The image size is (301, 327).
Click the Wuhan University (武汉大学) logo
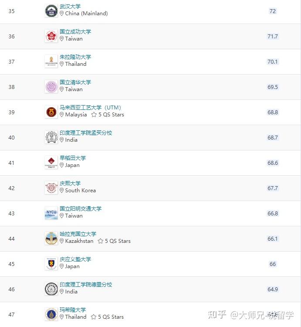pos(51,11)
